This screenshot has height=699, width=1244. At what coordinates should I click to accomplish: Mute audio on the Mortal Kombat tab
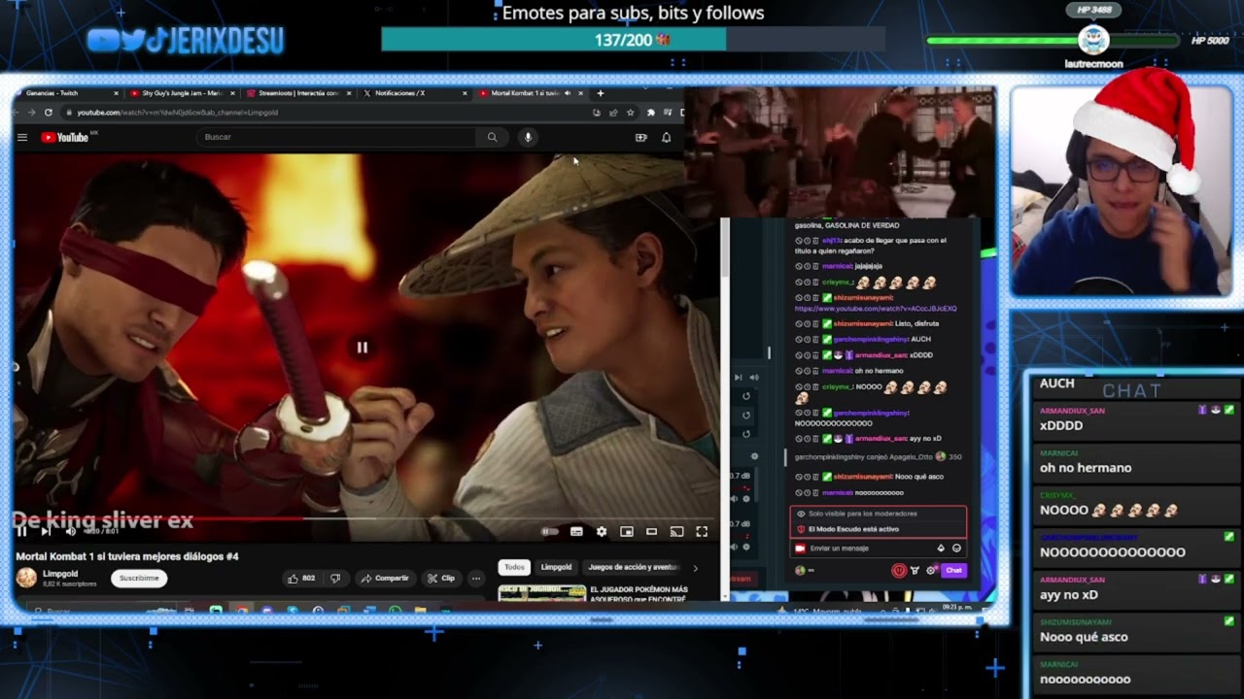(568, 93)
